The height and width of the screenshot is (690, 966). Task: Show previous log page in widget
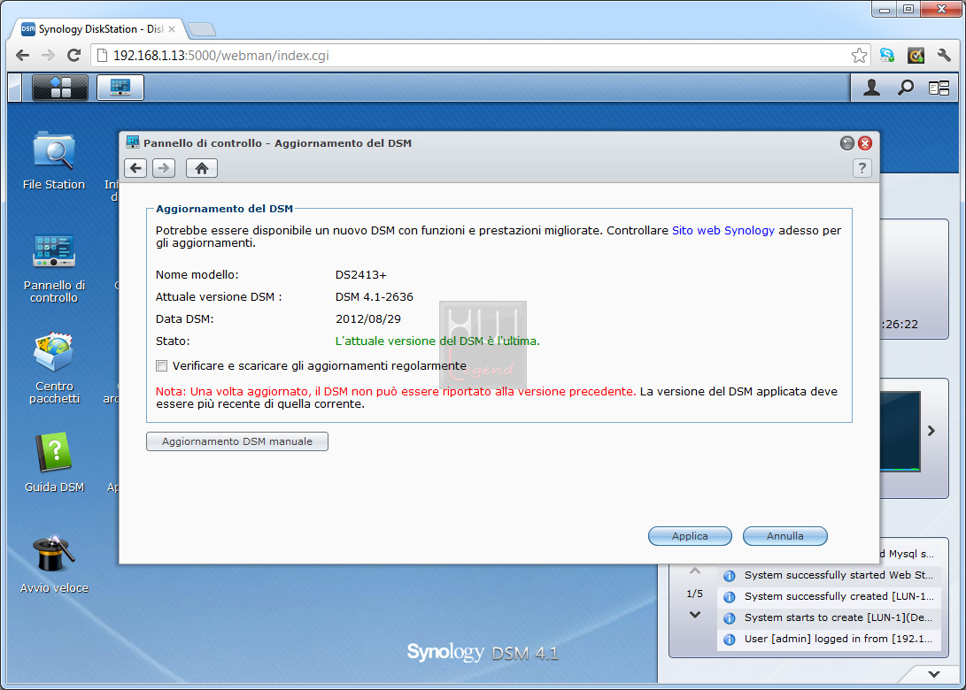(x=695, y=571)
